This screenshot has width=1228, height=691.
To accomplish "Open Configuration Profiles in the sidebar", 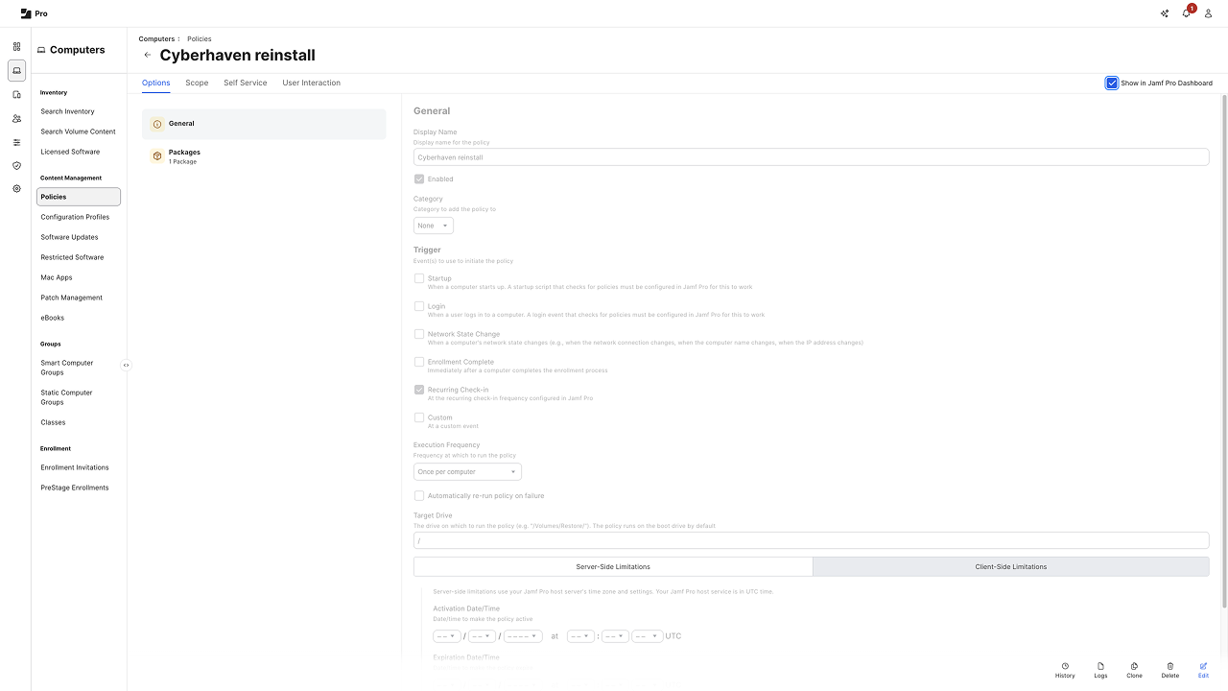I will [75, 217].
